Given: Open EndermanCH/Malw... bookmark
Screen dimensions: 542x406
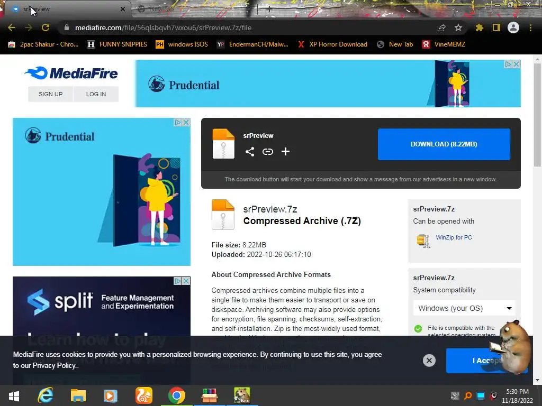Looking at the screenshot, I should coord(252,44).
